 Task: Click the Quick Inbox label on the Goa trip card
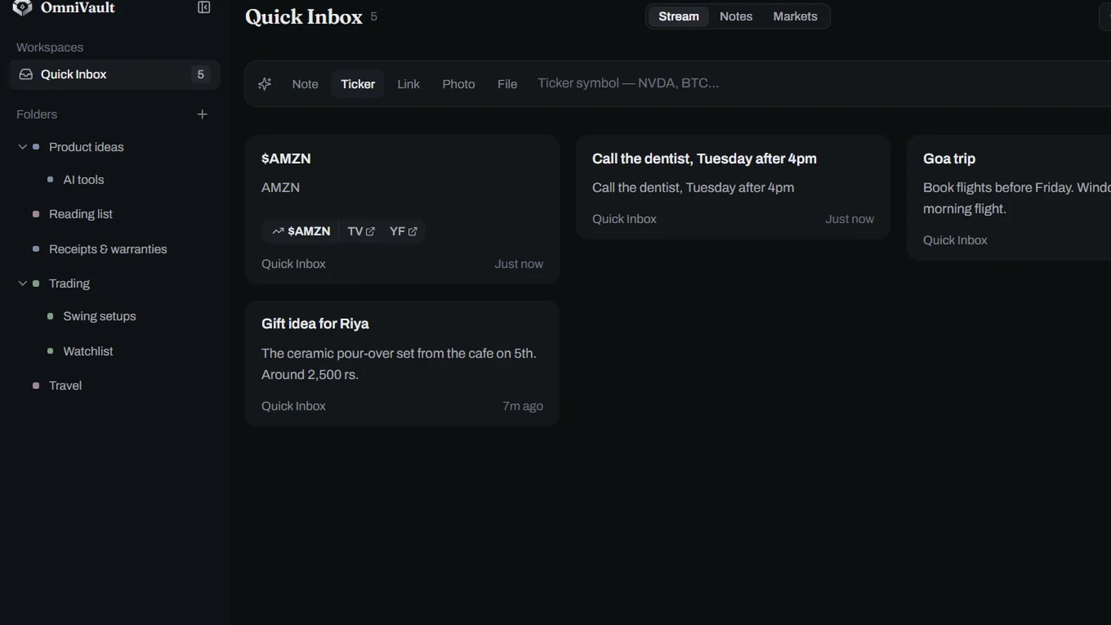tap(955, 240)
